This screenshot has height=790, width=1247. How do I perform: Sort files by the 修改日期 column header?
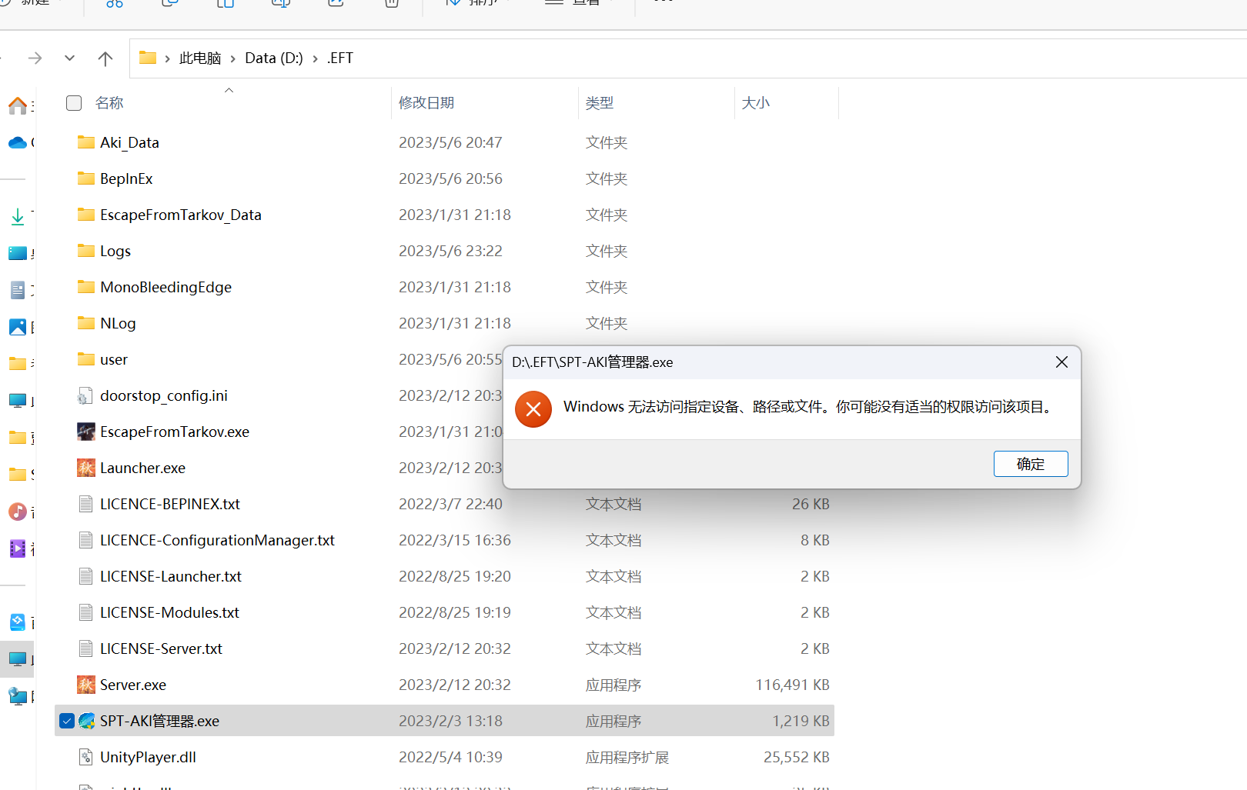426,102
